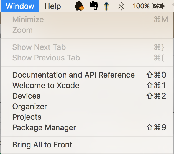Open the Help menu

pos(53,6)
